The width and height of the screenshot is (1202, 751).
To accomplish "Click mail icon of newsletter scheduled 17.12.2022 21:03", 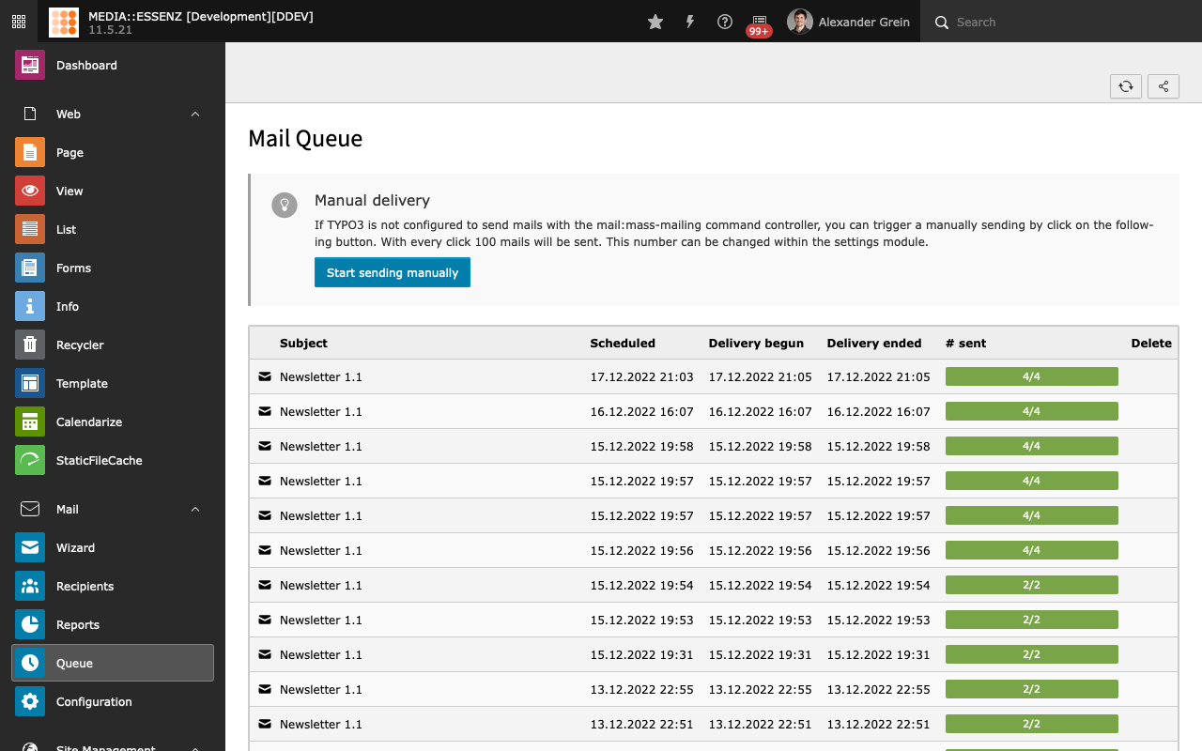I will click(265, 376).
